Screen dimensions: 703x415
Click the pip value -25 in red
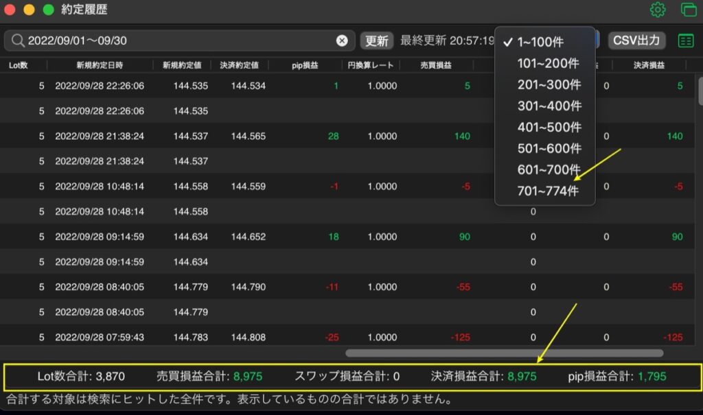(x=332, y=337)
